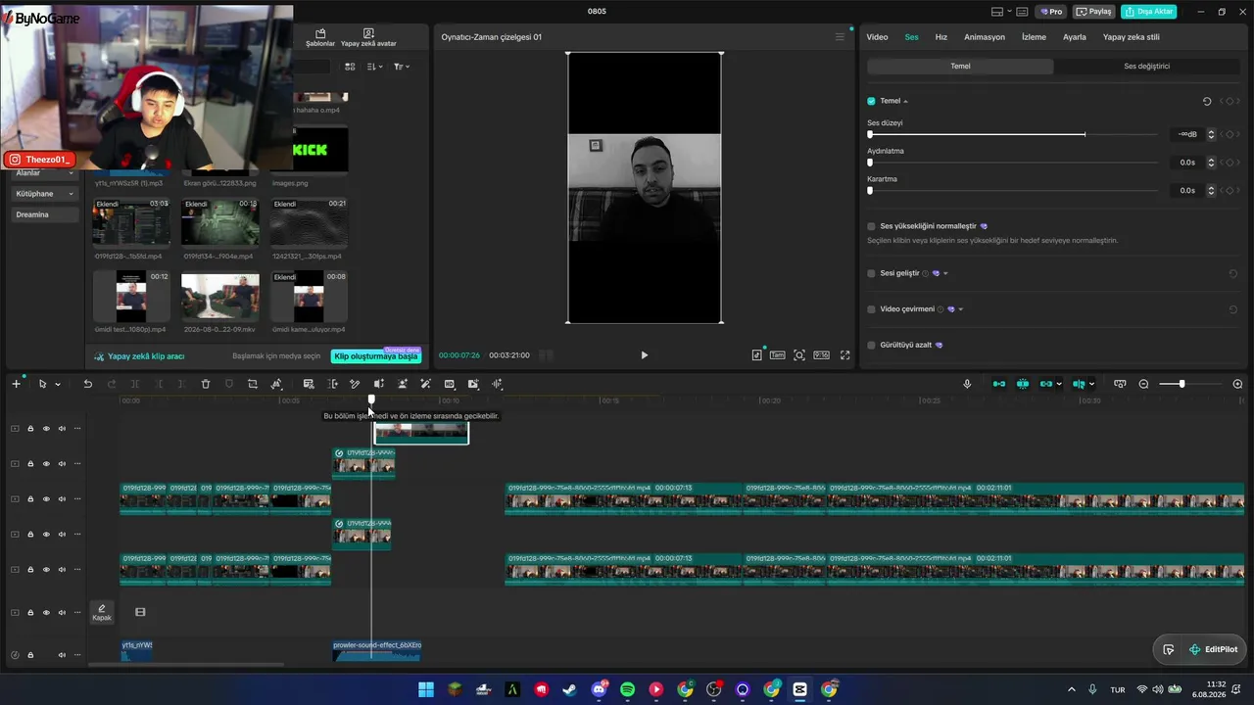Hide the topmost timeline track with eye icon

(x=46, y=428)
